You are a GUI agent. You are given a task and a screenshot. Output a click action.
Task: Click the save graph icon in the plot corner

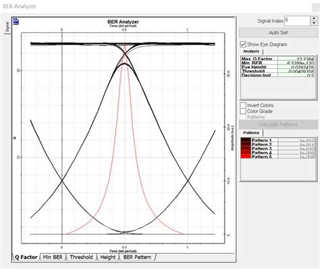(16, 21)
